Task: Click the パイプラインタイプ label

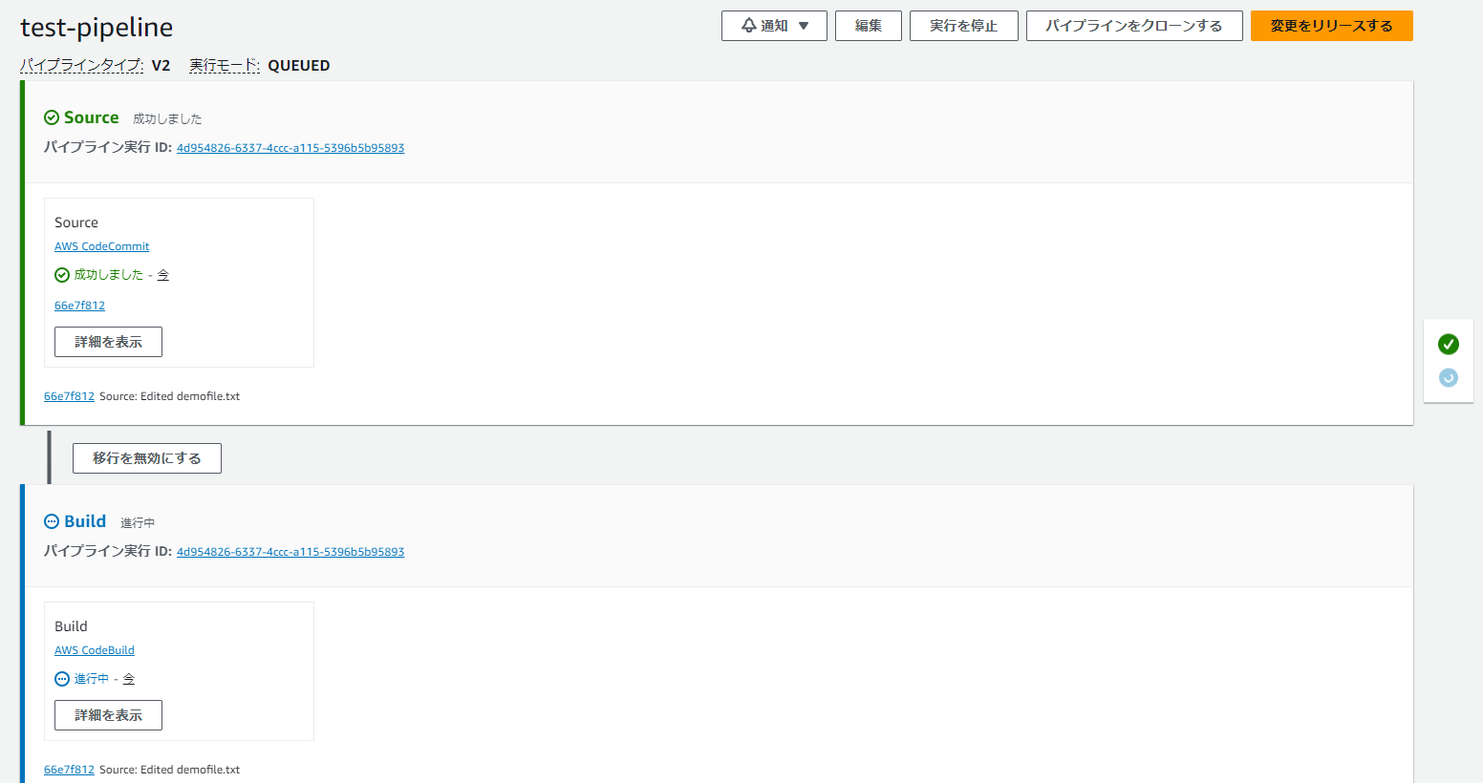Action: pyautogui.click(x=82, y=65)
